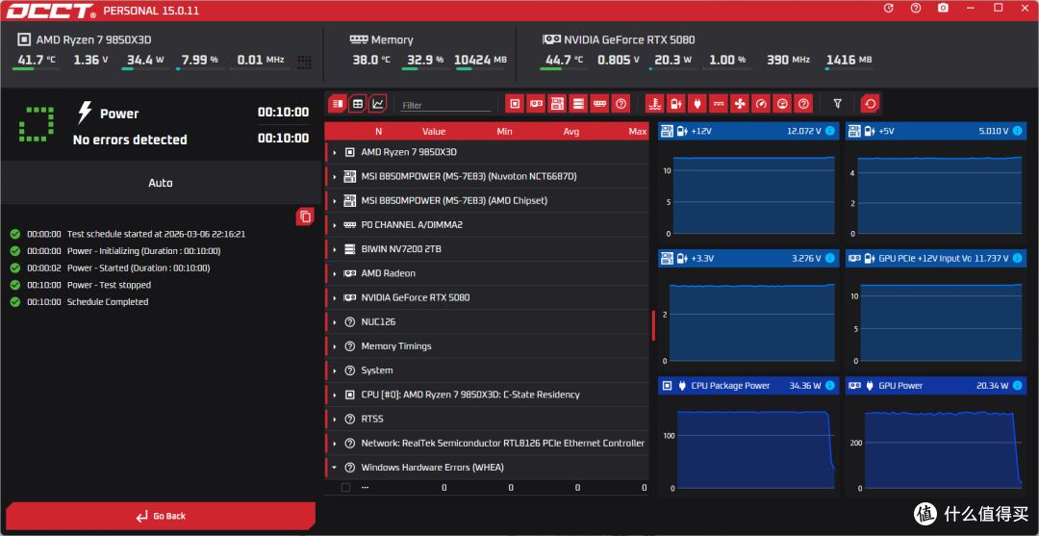Click the OCCT logo
Screen dimensions: 1039x536
(52, 11)
